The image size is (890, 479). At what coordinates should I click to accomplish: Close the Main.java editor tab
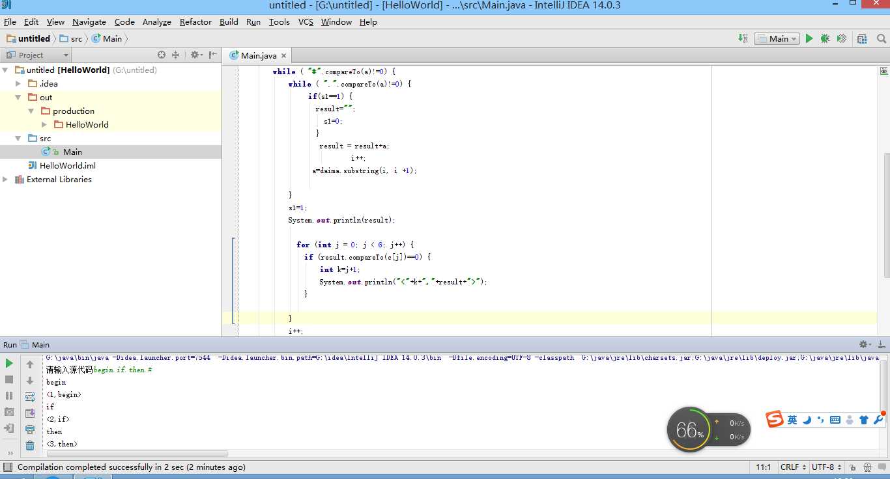point(283,56)
